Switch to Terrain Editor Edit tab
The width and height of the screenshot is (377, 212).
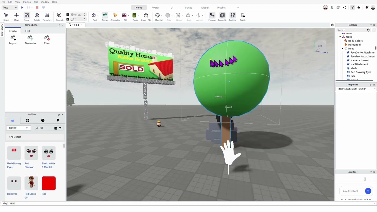tap(28, 31)
